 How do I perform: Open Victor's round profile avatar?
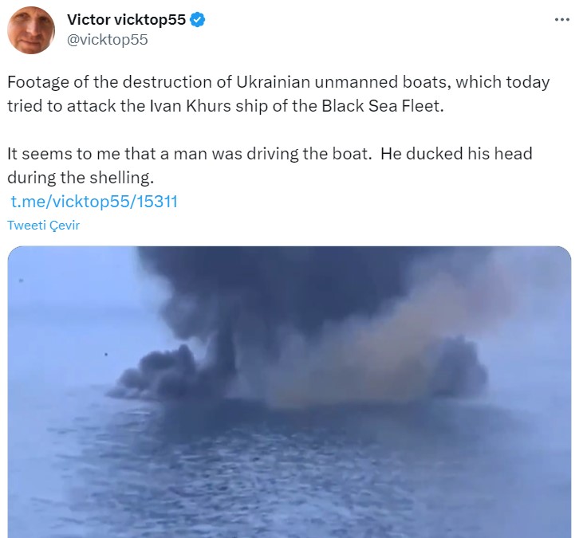coord(31,29)
